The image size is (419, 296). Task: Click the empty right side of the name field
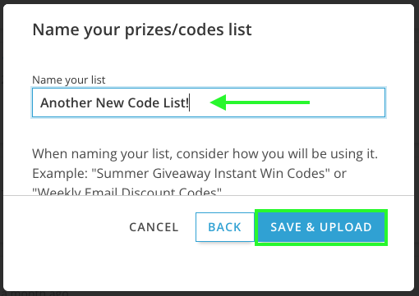(348, 102)
